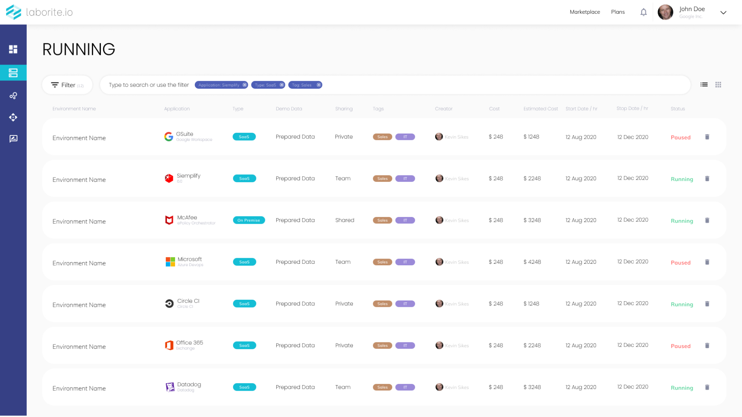Click the notification bell icon
Image resolution: width=742 pixels, height=417 pixels.
[644, 12]
